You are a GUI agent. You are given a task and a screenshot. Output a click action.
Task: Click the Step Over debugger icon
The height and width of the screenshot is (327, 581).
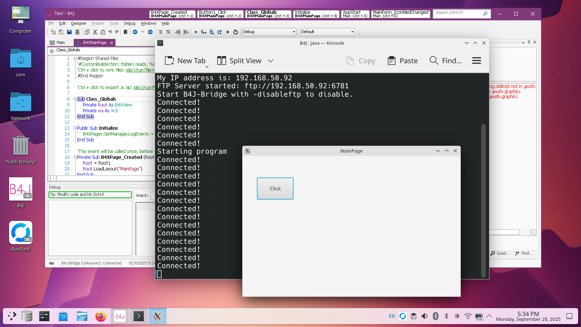tap(212, 32)
